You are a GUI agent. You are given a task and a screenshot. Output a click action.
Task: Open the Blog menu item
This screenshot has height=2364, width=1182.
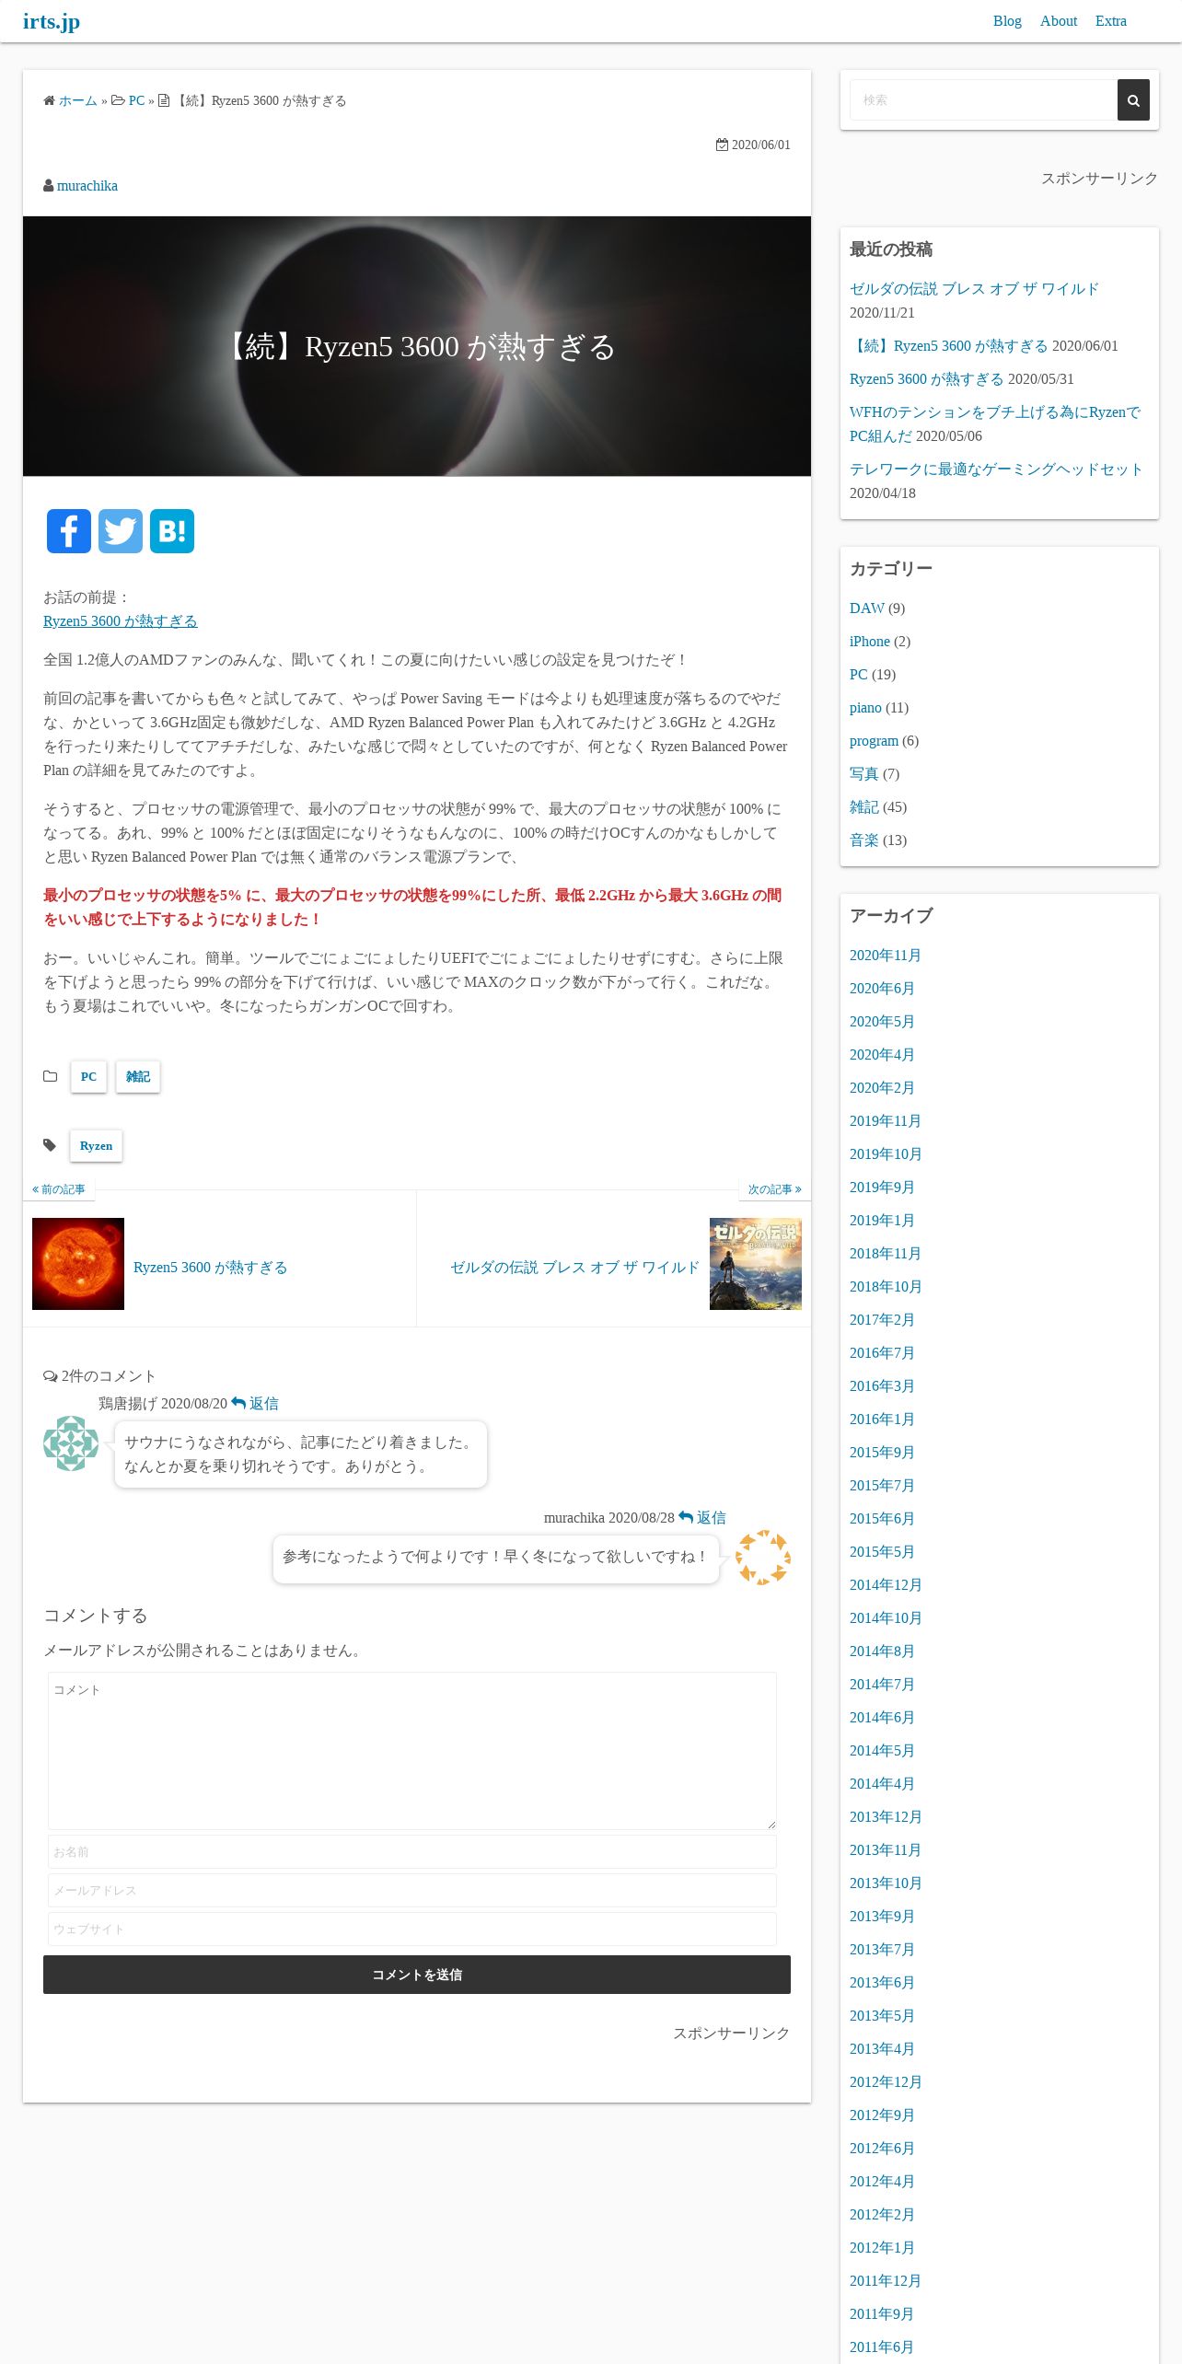point(1007,21)
